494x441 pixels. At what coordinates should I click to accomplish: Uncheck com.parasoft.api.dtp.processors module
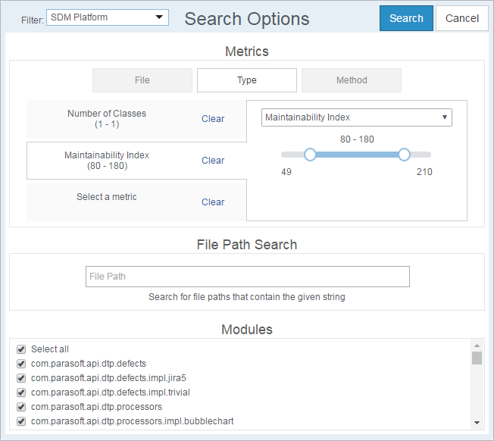(x=21, y=407)
